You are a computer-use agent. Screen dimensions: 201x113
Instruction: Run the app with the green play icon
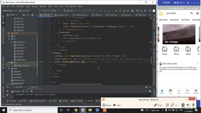click(101, 11)
